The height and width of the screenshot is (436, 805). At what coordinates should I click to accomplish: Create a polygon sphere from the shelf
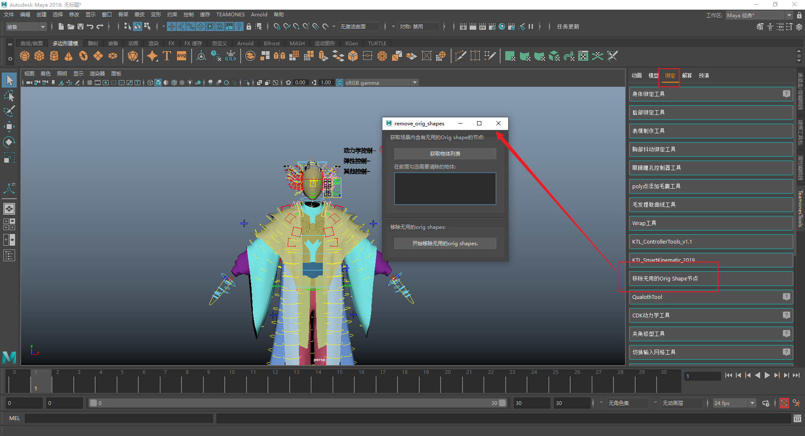point(25,56)
